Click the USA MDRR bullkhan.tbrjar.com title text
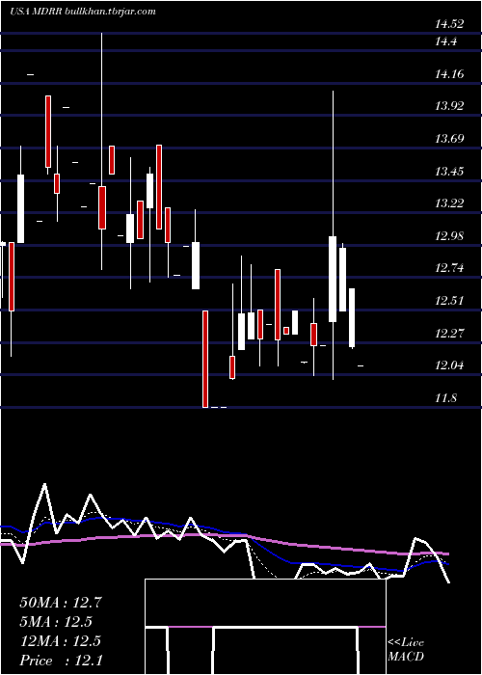This screenshot has width=482, height=675. click(83, 12)
